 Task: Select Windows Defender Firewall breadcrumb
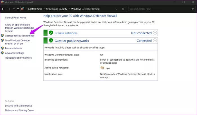tap(86, 9)
